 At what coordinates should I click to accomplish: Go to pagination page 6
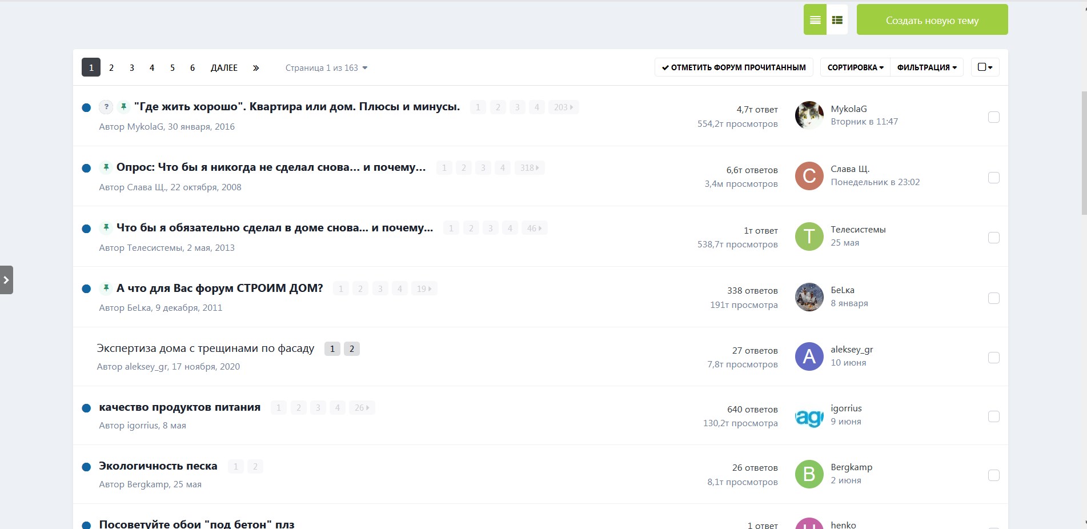point(192,67)
